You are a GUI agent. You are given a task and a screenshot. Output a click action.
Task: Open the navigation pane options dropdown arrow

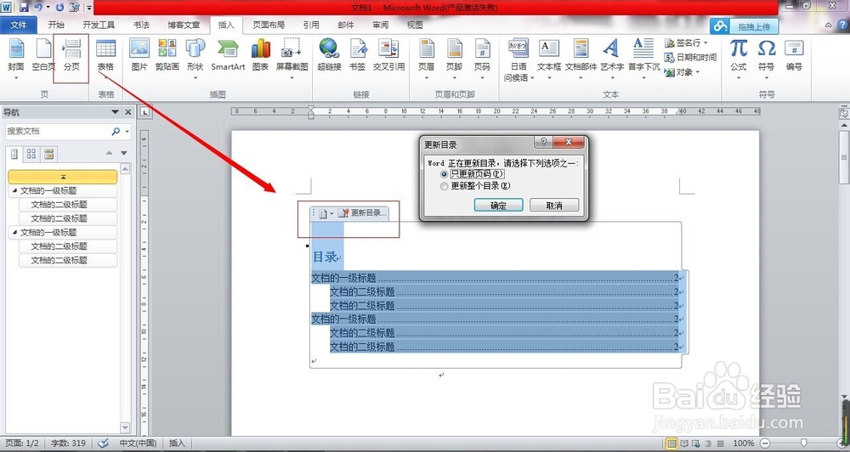point(115,112)
